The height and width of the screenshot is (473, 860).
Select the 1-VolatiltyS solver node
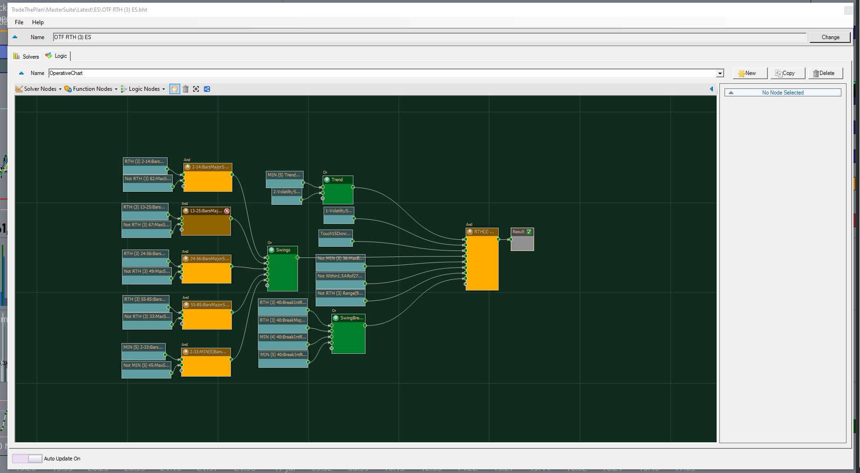(x=339, y=215)
